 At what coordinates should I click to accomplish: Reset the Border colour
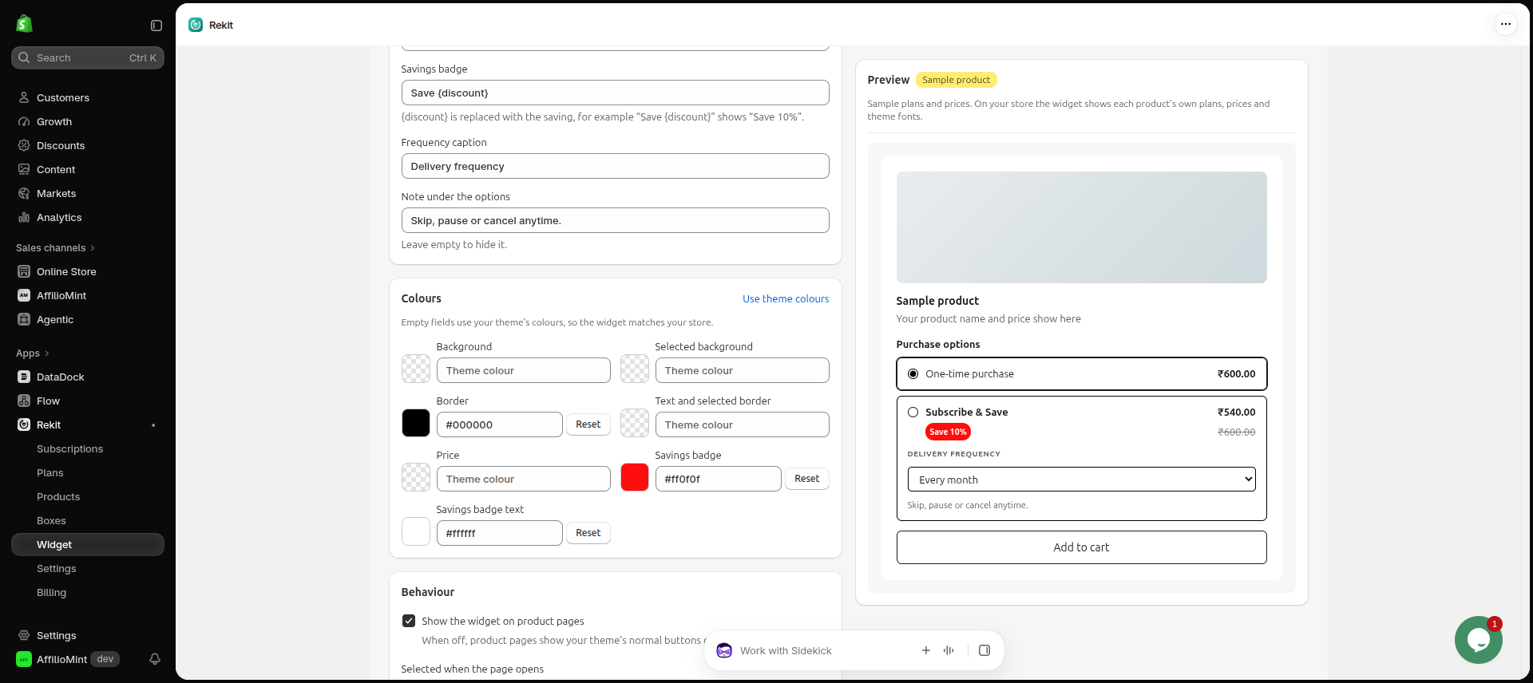(588, 424)
